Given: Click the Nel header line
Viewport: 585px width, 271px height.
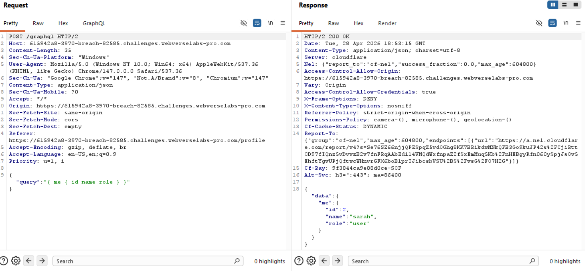Looking at the screenshot, I should [420, 64].
